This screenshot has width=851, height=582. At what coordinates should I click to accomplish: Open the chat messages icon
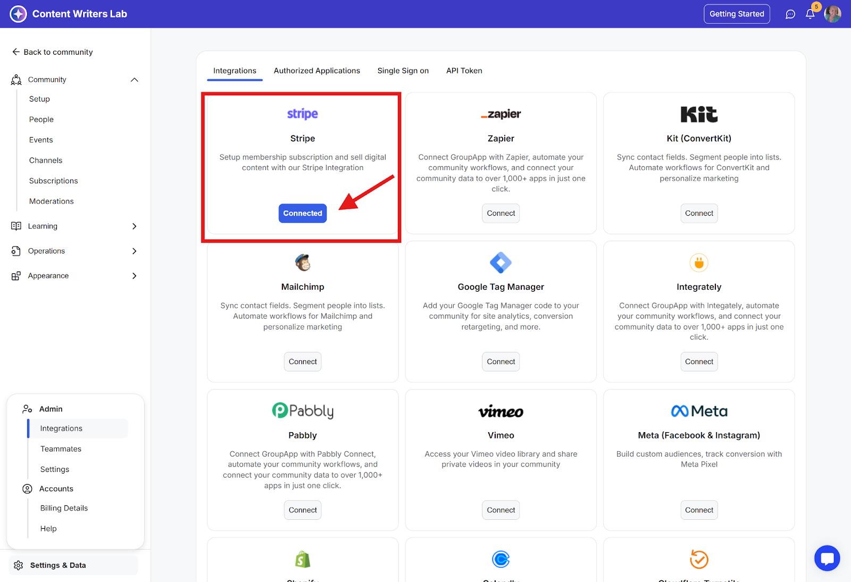click(x=790, y=14)
